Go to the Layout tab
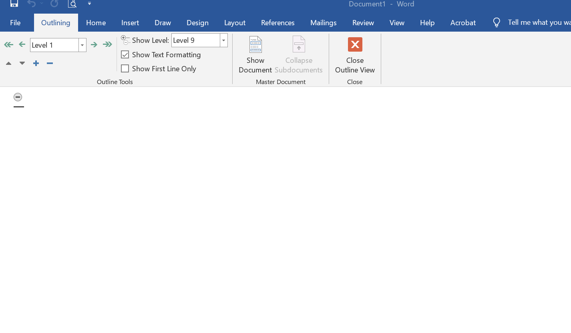Viewport: 571px width, 333px height. (x=235, y=23)
